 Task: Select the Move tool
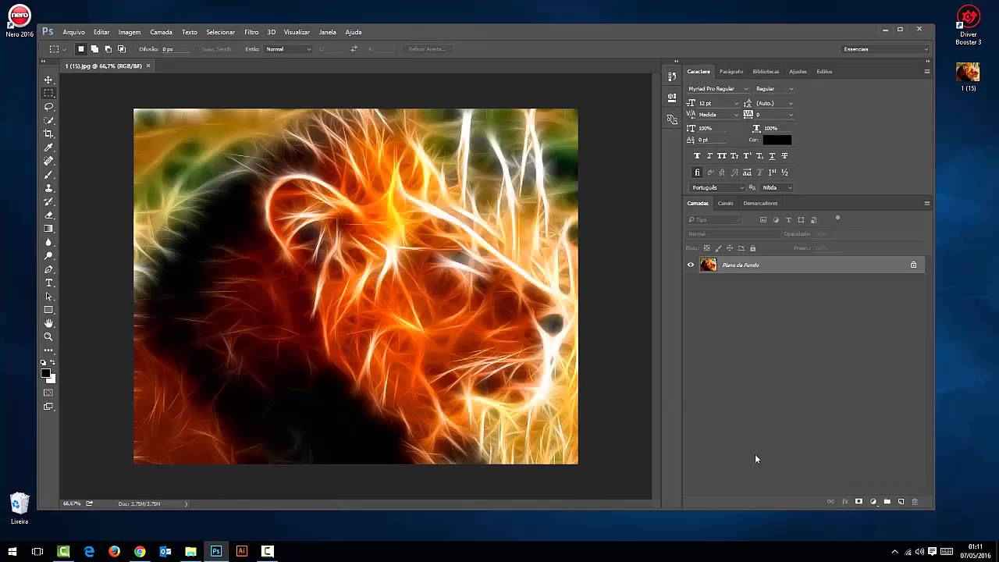click(x=48, y=80)
